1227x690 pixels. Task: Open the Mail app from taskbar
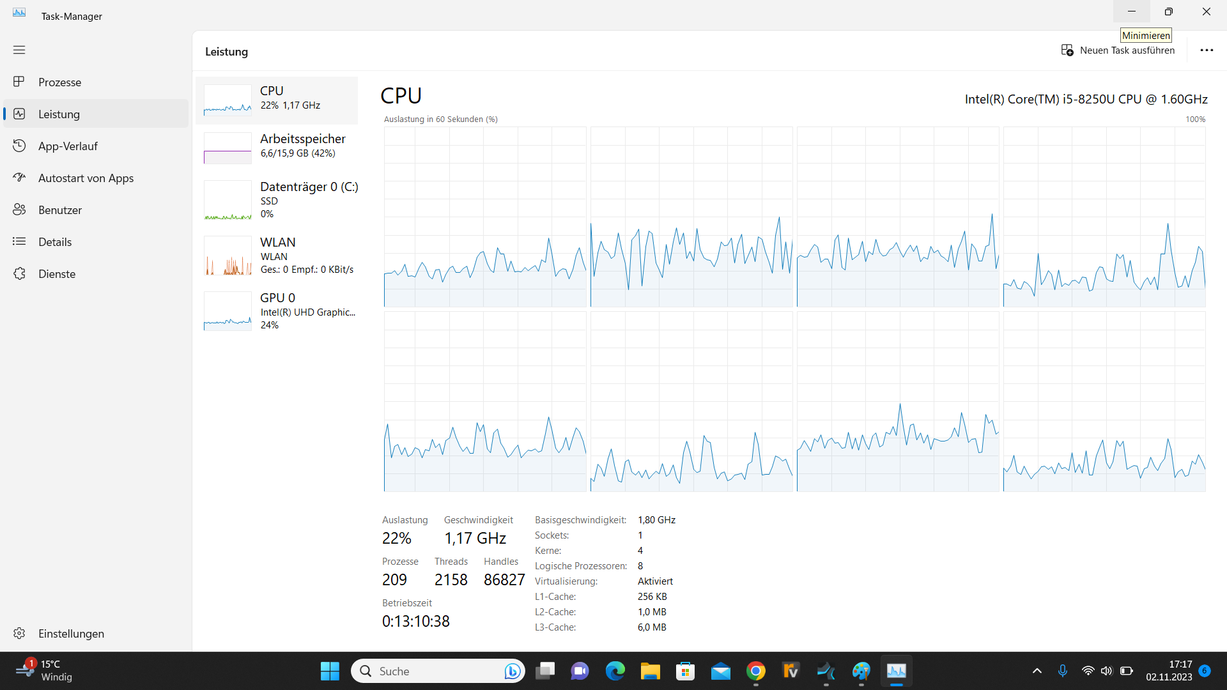click(721, 671)
